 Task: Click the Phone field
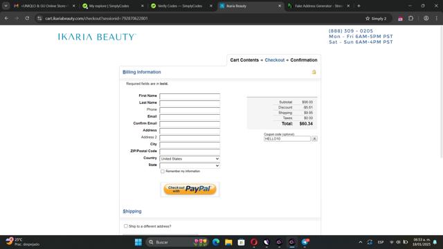pyautogui.click(x=190, y=110)
